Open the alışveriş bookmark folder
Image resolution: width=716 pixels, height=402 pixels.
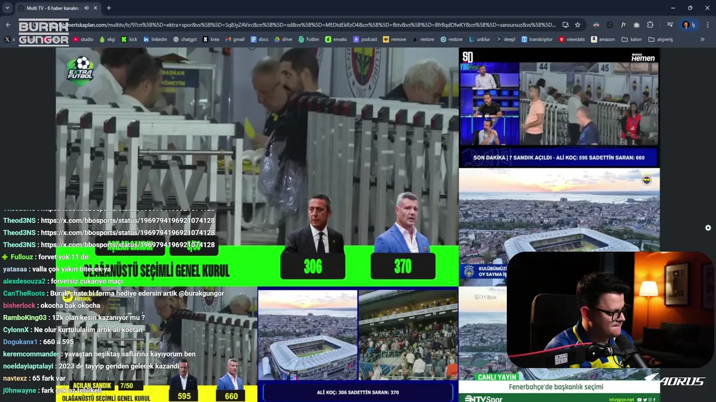pyautogui.click(x=661, y=40)
